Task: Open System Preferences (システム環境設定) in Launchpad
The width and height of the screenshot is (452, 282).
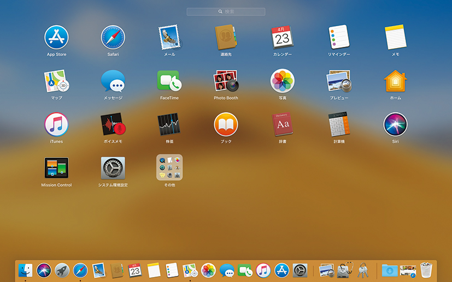Action: point(113,168)
